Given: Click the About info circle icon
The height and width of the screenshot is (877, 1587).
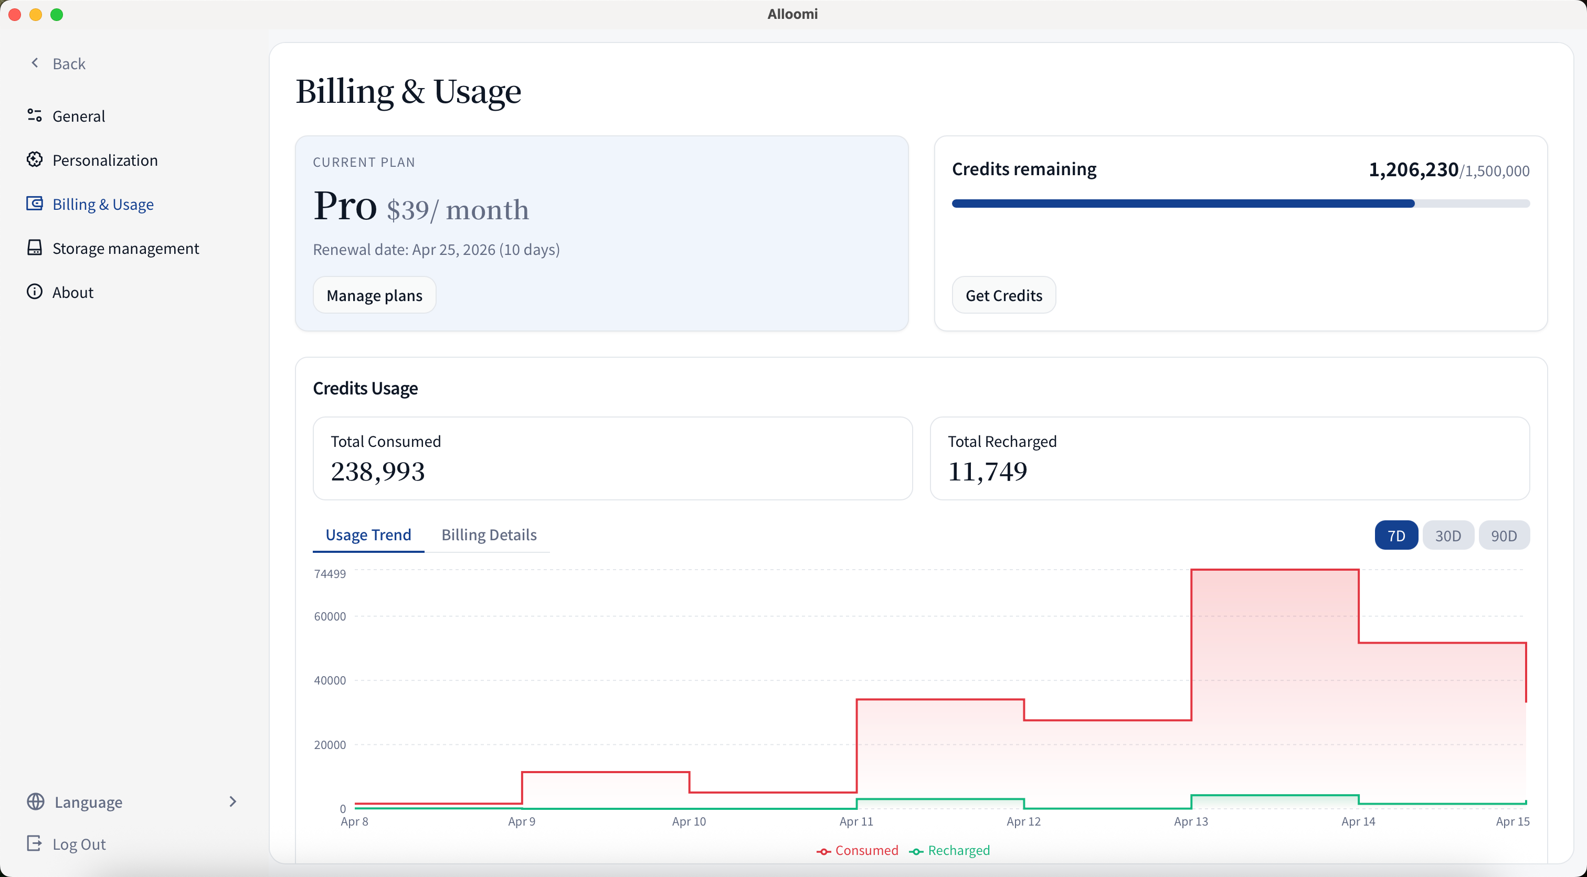Looking at the screenshot, I should 35,291.
